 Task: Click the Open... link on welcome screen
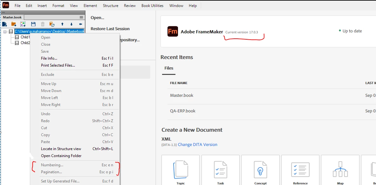click(97, 18)
